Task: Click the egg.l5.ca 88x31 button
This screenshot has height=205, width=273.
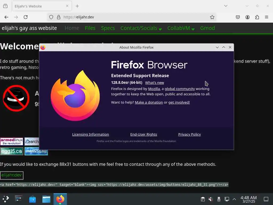Action: click(12, 151)
